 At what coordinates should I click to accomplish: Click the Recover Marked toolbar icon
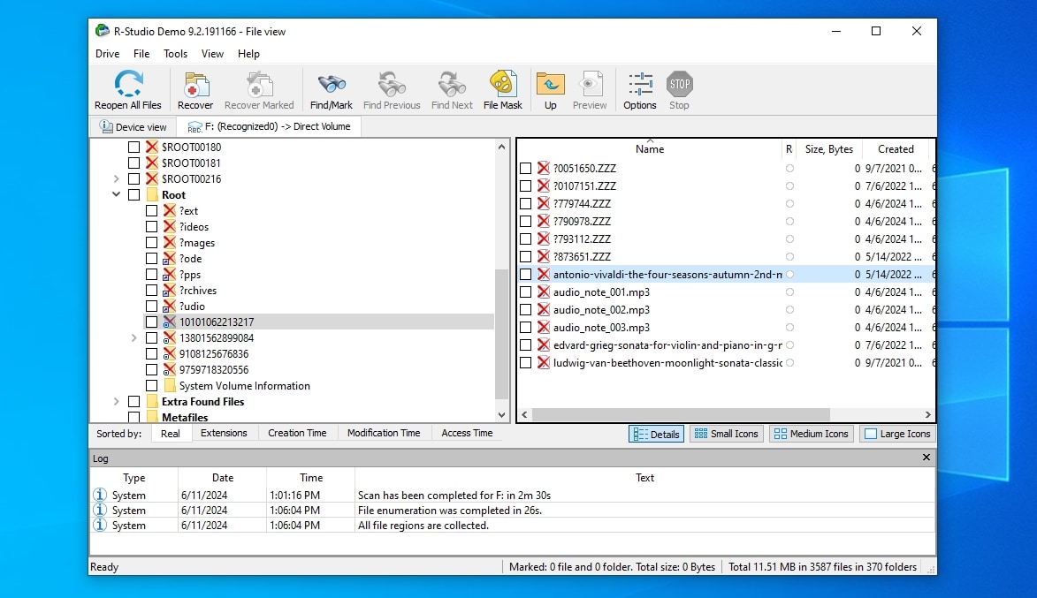point(259,85)
